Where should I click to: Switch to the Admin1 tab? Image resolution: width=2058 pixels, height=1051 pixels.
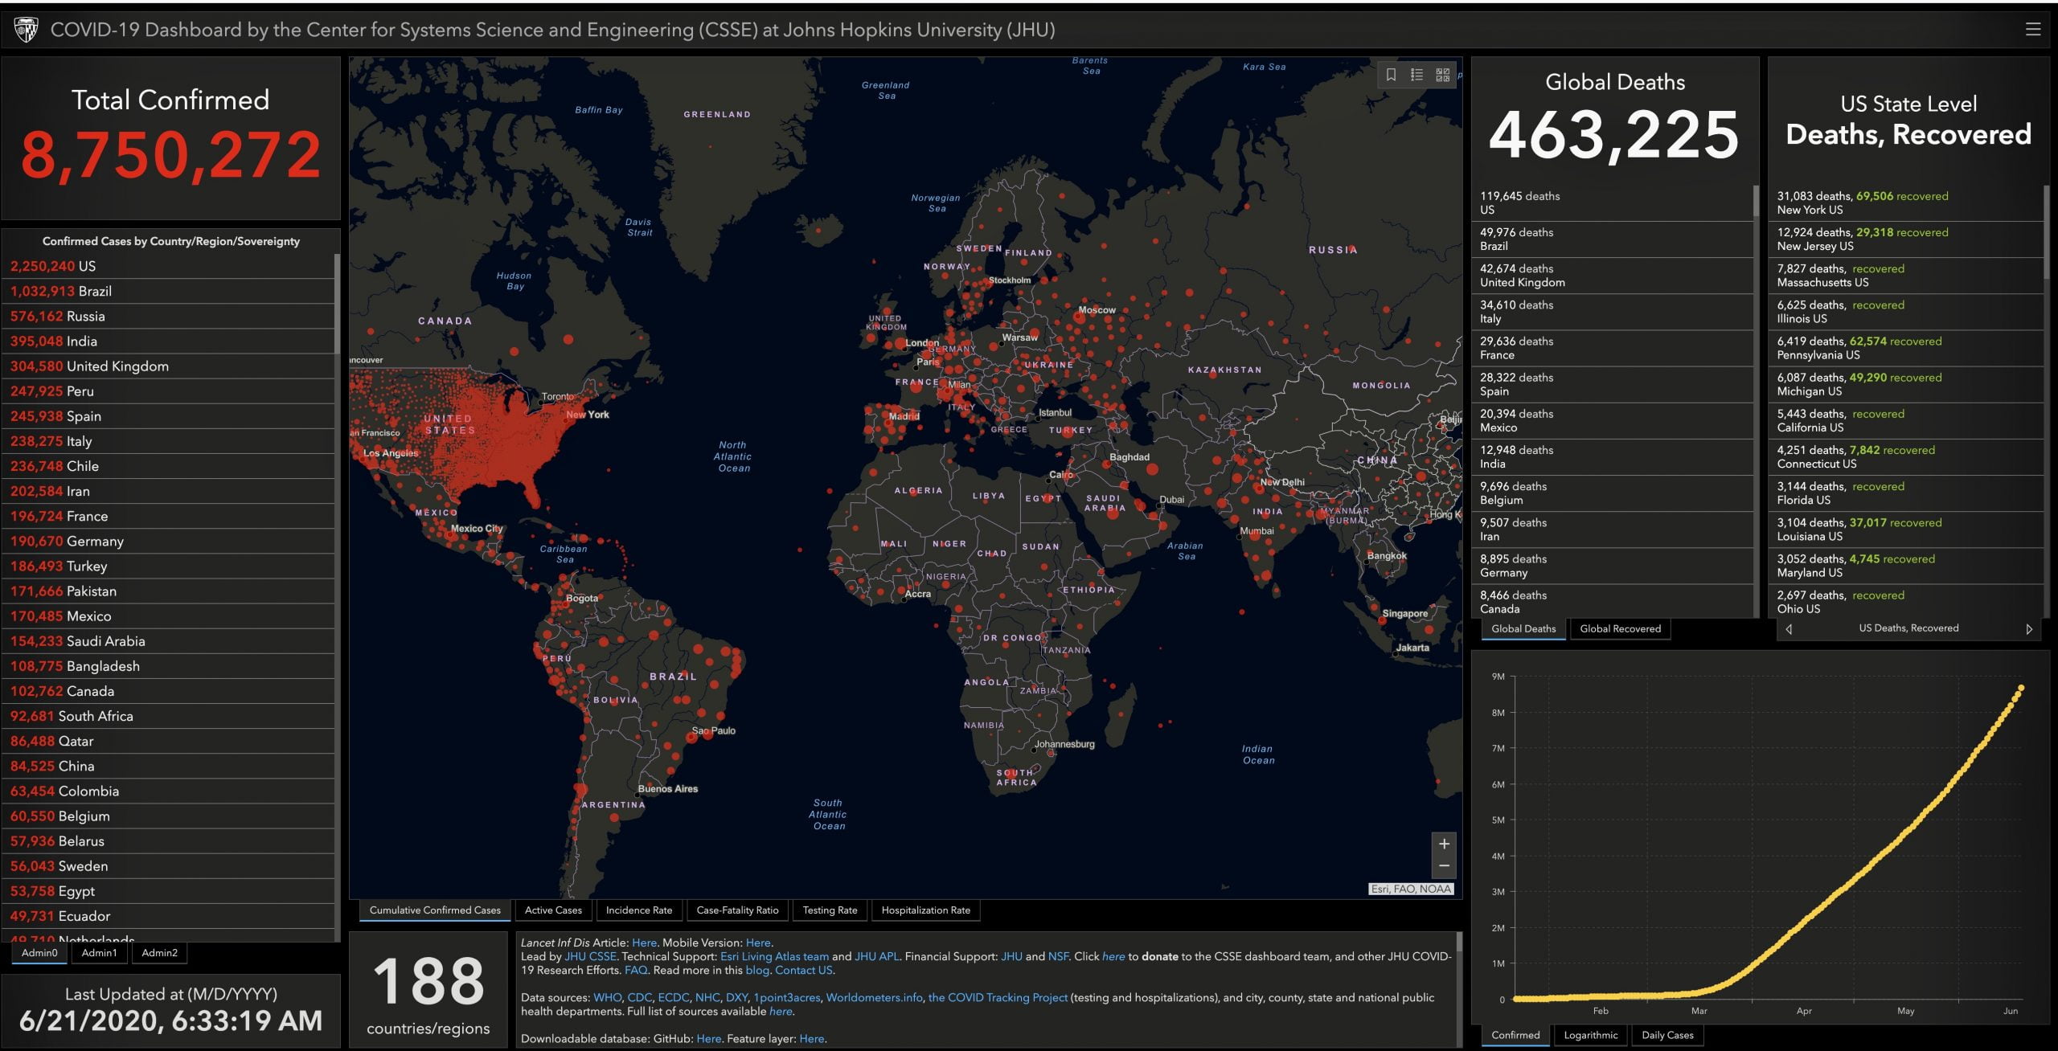(99, 953)
